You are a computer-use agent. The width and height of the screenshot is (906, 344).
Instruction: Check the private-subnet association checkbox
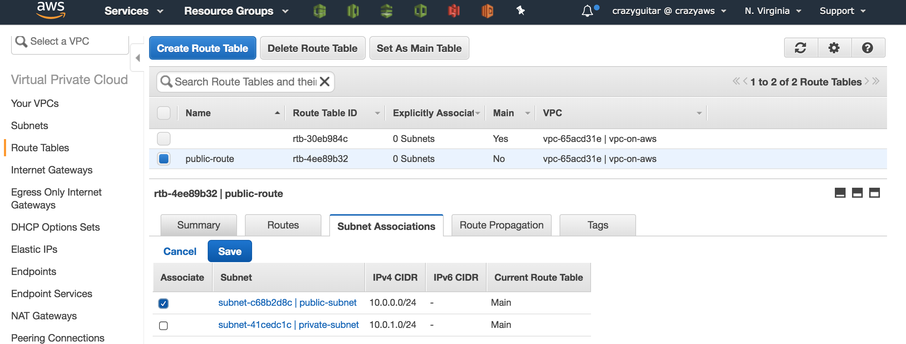coord(163,325)
